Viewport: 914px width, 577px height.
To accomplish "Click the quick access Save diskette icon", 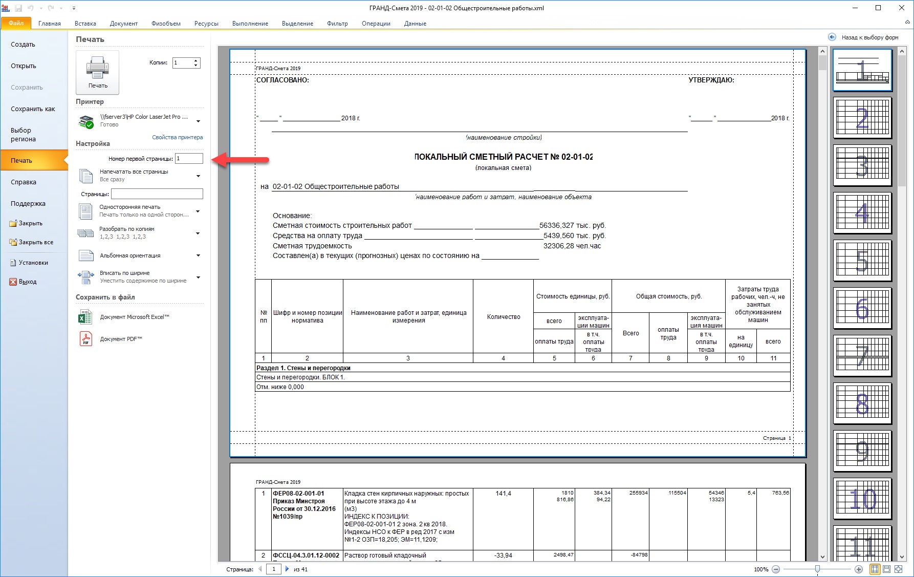I will (18, 8).
